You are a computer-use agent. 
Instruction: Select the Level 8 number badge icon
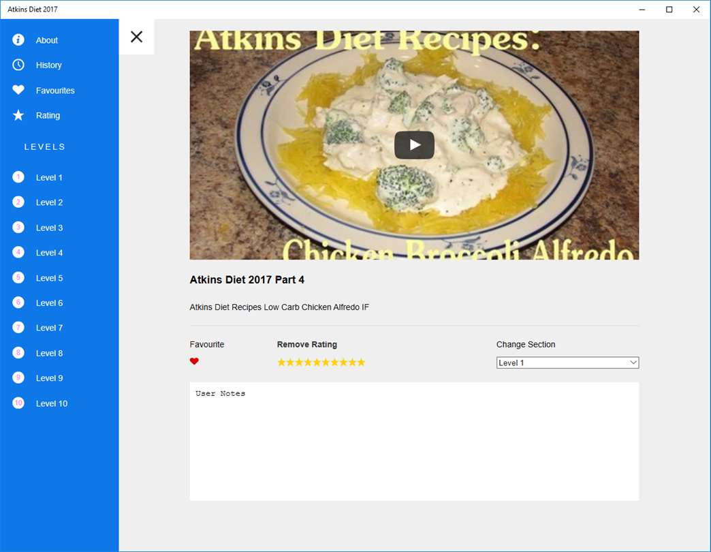pos(18,353)
